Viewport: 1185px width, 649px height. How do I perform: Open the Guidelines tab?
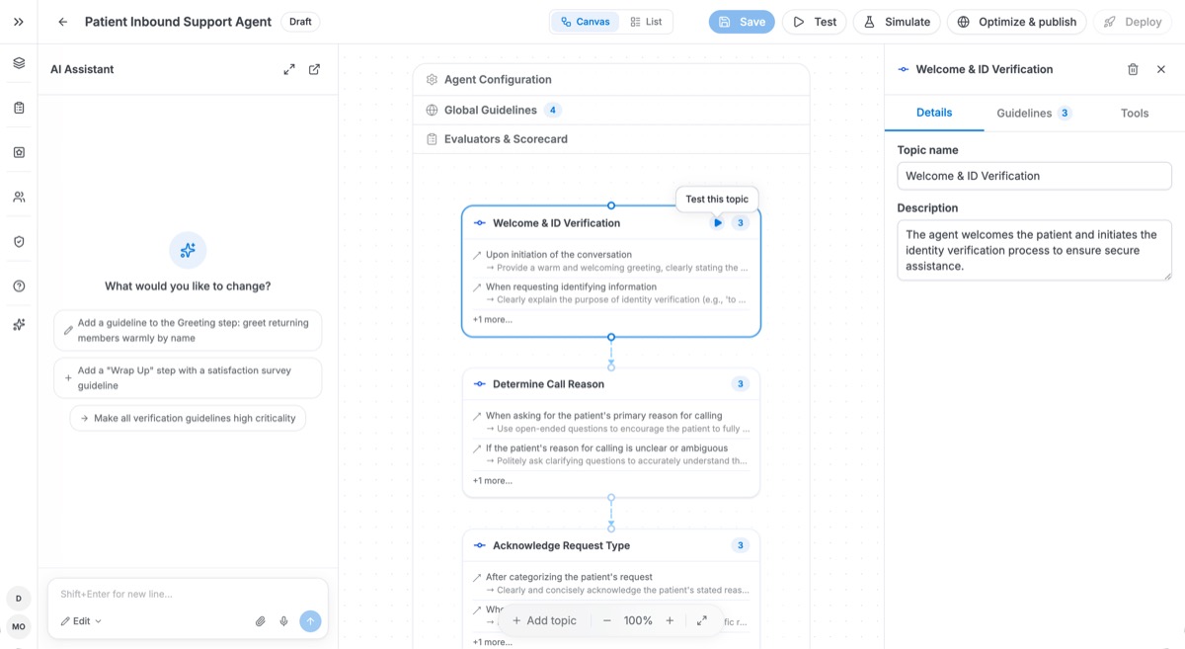coord(1034,113)
